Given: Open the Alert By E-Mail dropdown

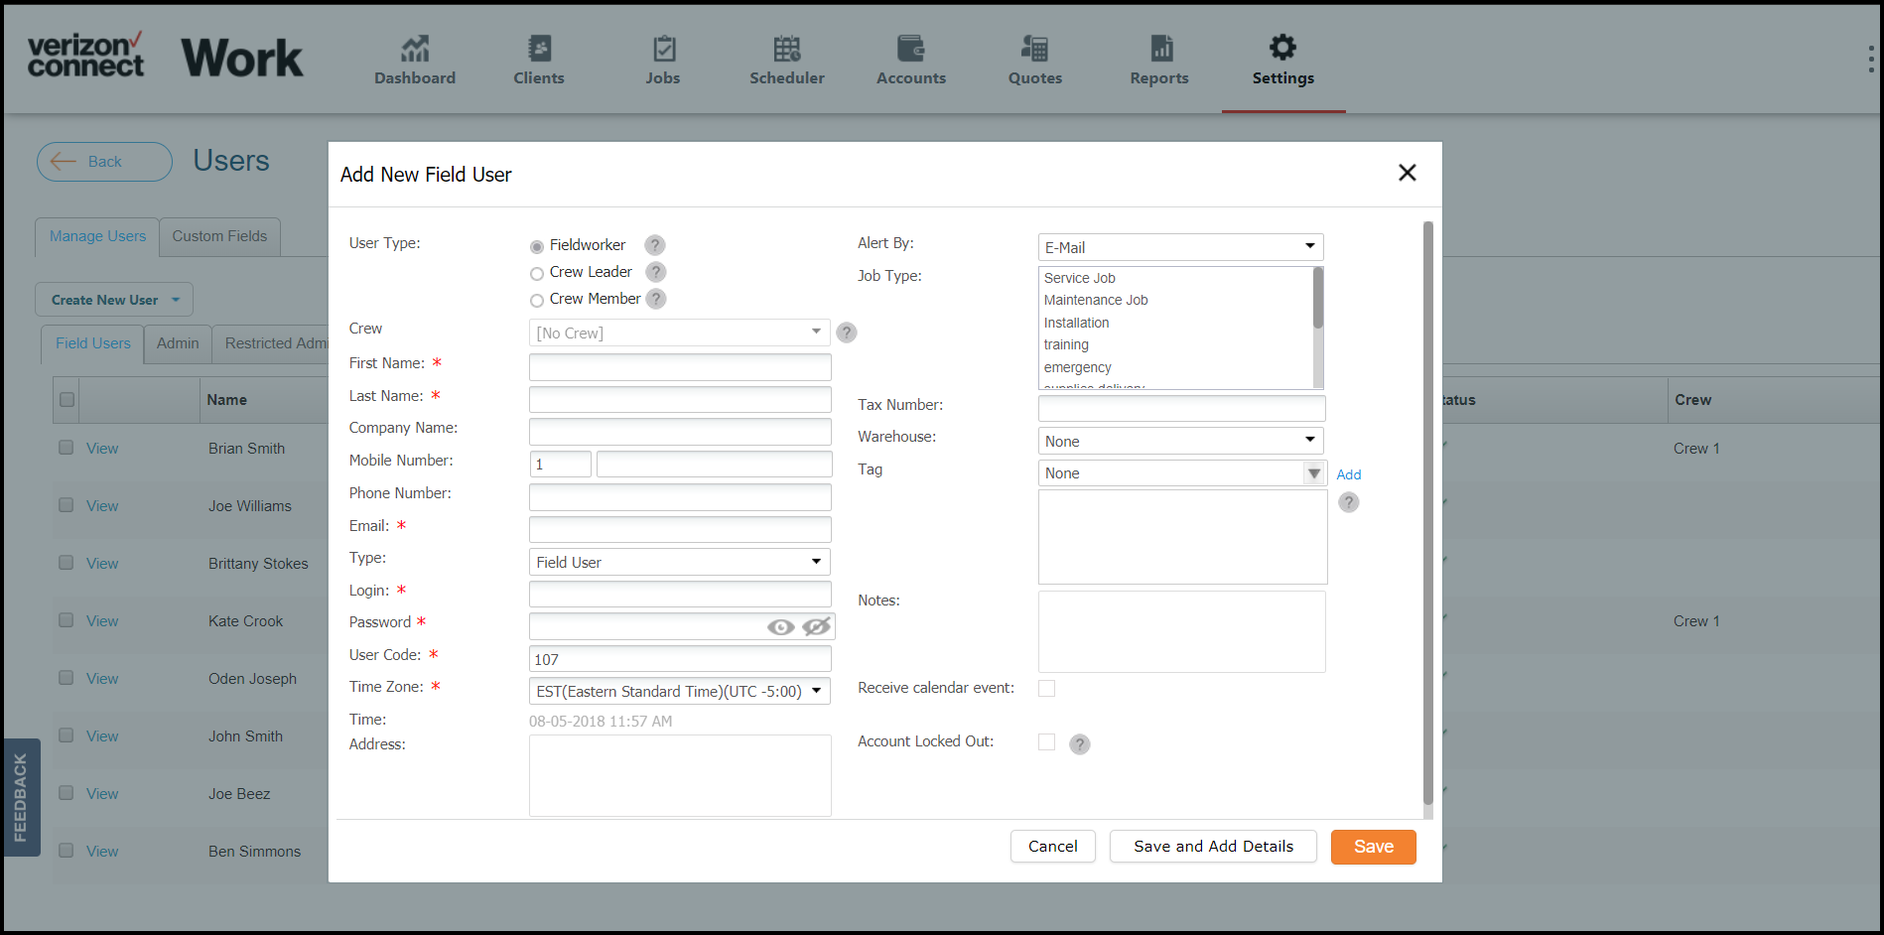Looking at the screenshot, I should [1181, 247].
